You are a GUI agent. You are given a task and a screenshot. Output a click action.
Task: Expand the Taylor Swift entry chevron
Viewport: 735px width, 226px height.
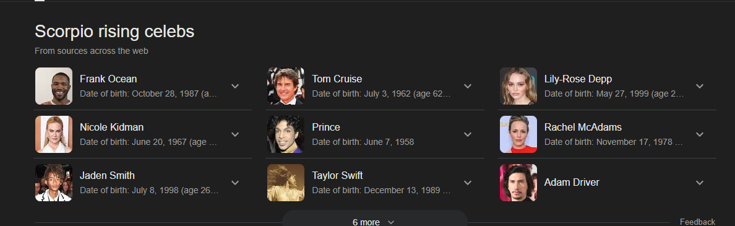(x=467, y=183)
